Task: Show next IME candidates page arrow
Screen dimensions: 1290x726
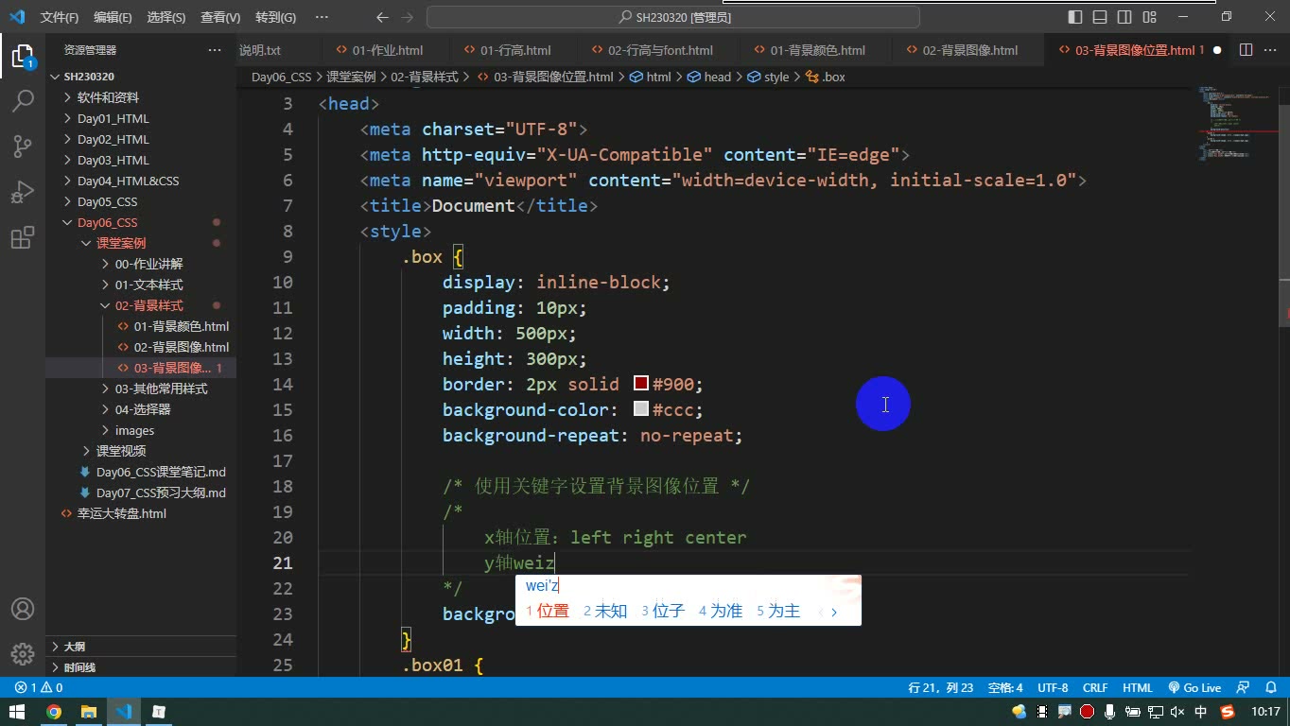Action: coord(834,612)
